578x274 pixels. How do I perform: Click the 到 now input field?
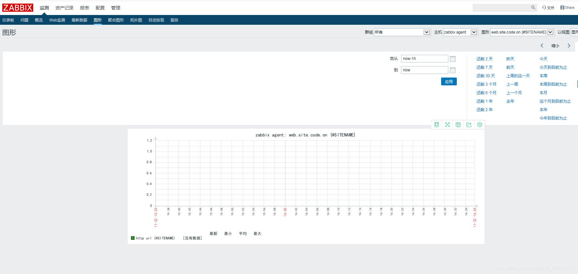point(425,70)
